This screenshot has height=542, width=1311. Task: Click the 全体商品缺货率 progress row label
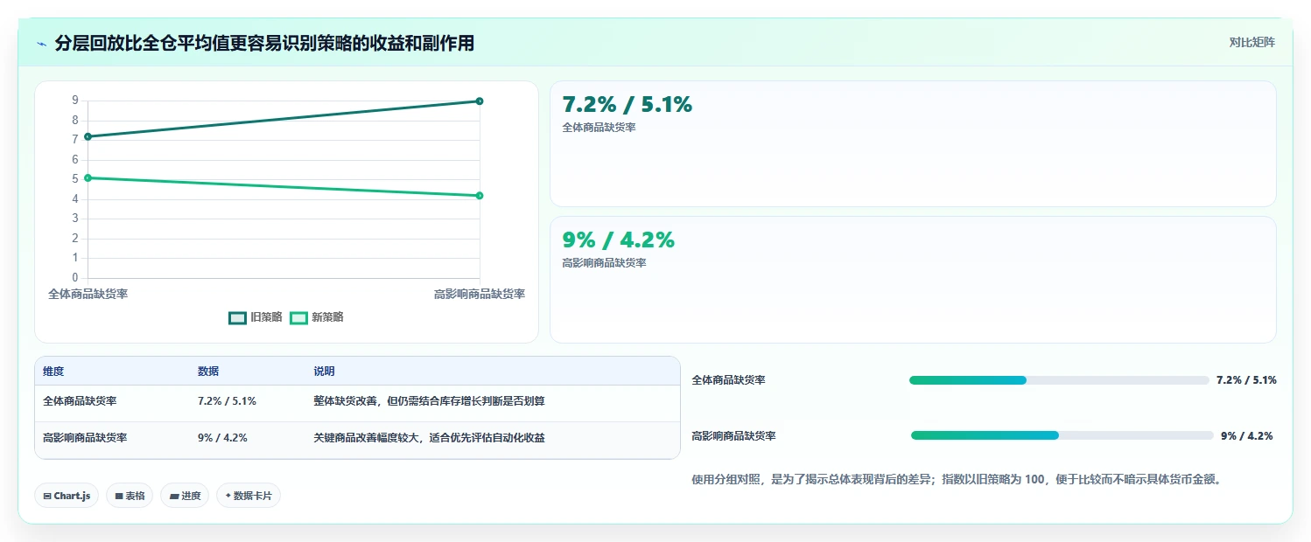pos(728,380)
